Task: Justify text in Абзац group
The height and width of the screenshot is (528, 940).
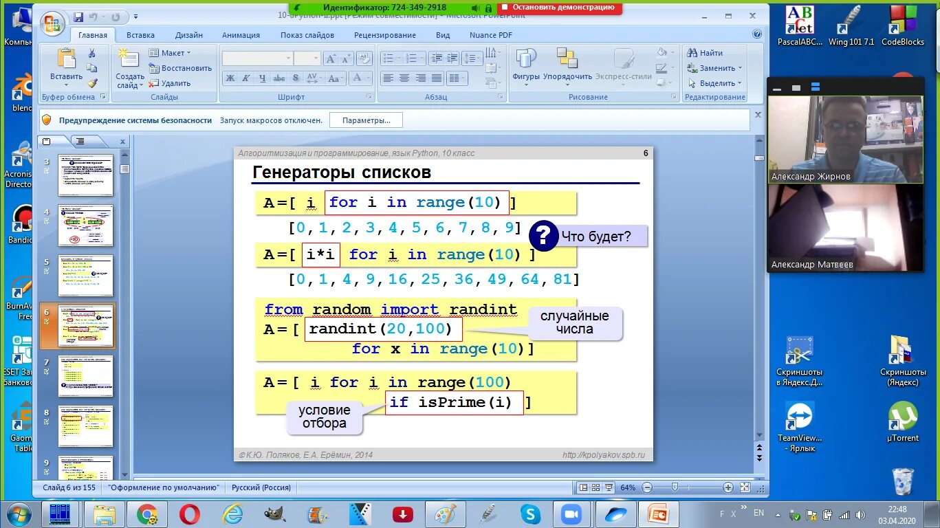Action: coord(436,78)
